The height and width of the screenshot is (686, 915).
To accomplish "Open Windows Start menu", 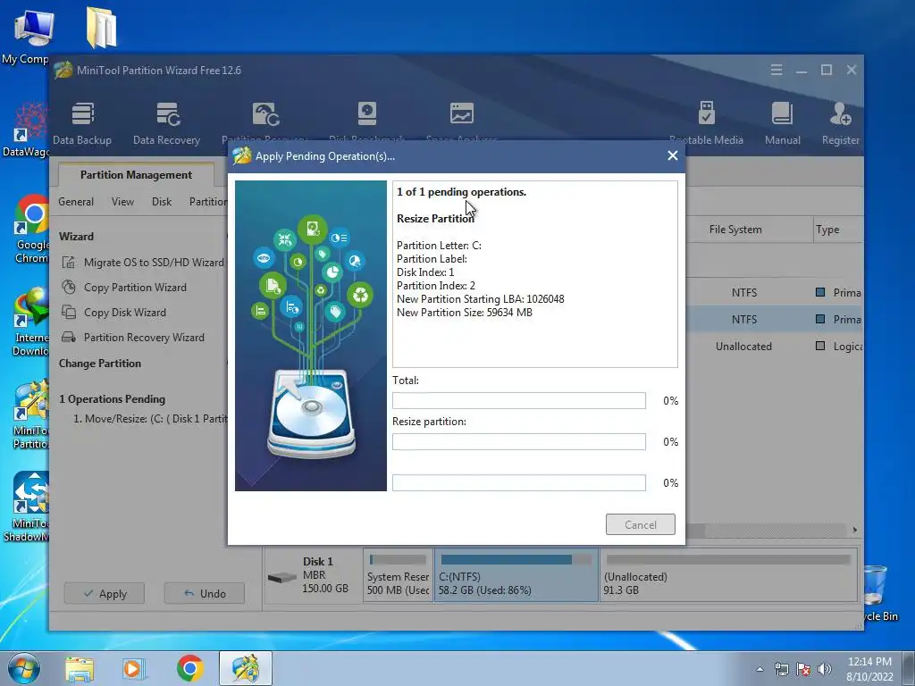I will (22, 668).
